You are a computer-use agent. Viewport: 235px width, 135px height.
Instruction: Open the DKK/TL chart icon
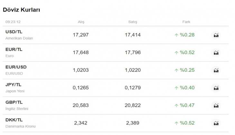point(216,123)
